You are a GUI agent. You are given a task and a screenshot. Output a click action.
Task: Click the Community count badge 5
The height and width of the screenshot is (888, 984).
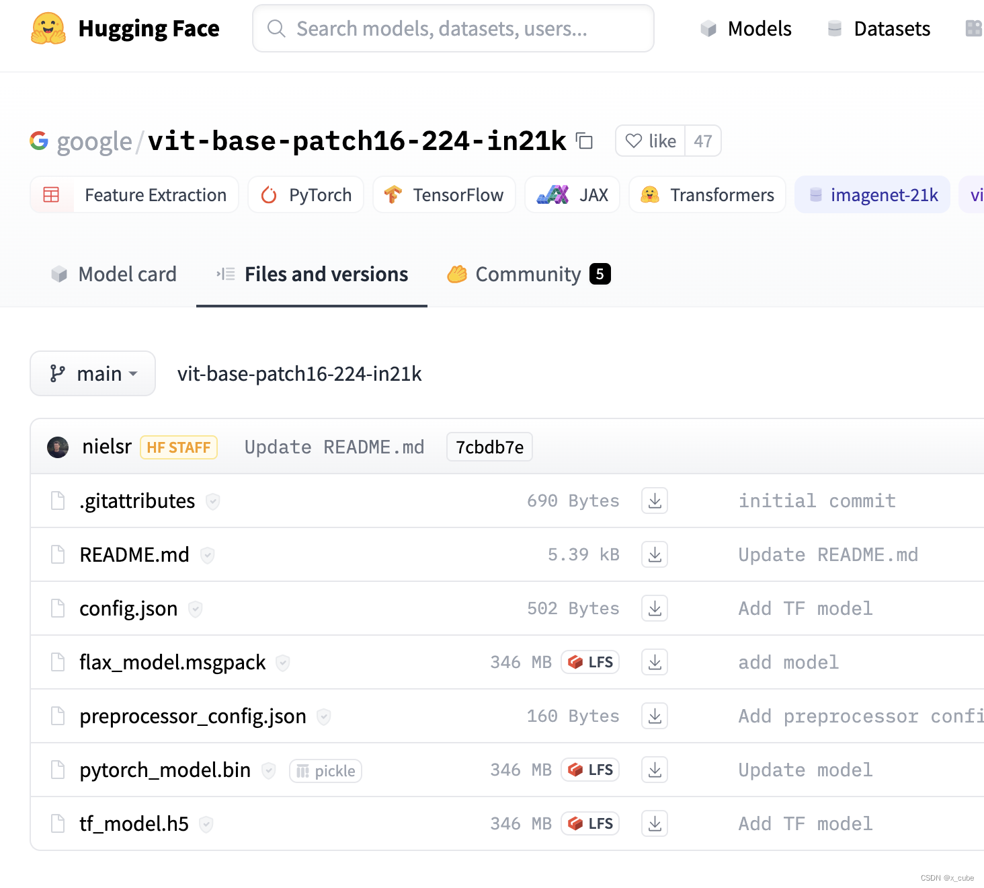(x=600, y=274)
